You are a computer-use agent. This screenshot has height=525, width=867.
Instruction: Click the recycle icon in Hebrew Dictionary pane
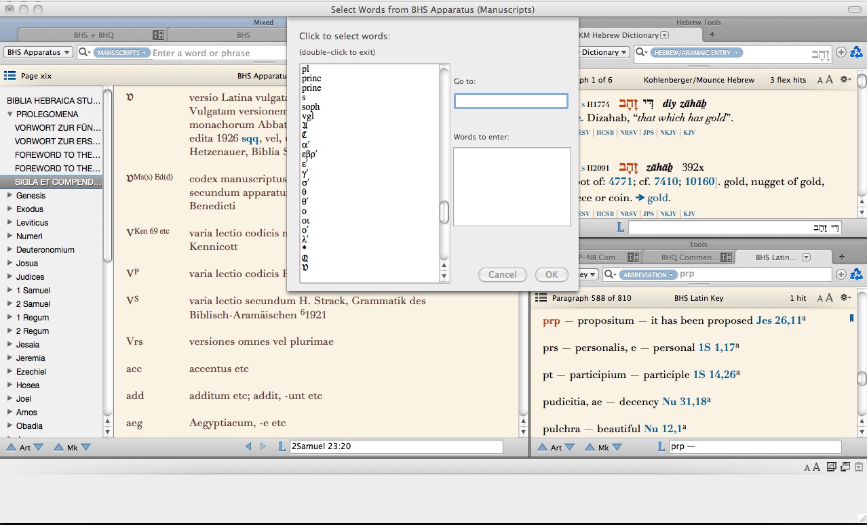[x=856, y=52]
